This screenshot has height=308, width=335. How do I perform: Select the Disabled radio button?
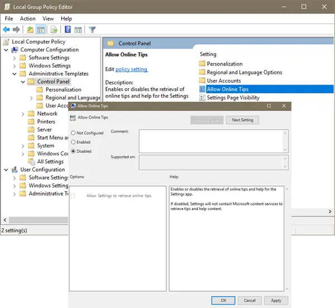click(x=73, y=151)
